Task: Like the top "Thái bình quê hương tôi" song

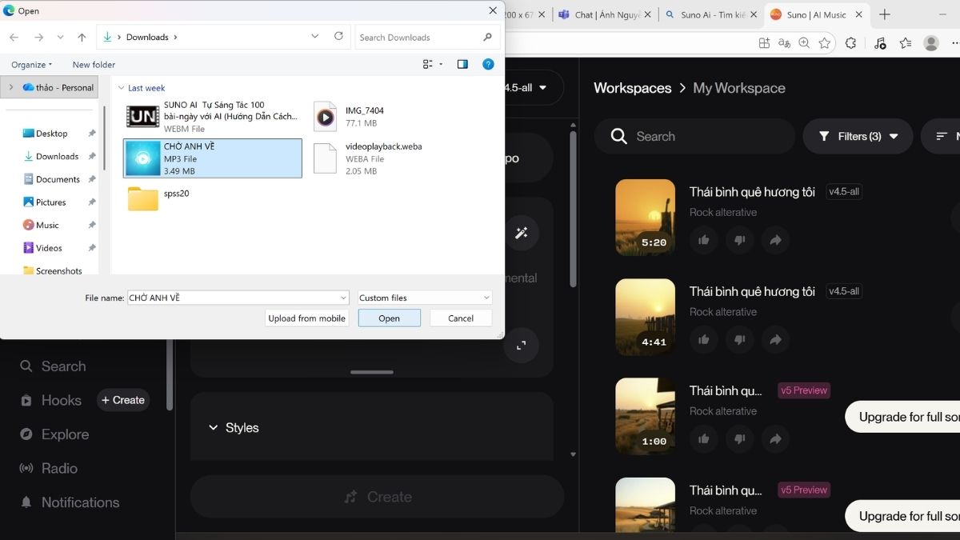Action: [703, 240]
